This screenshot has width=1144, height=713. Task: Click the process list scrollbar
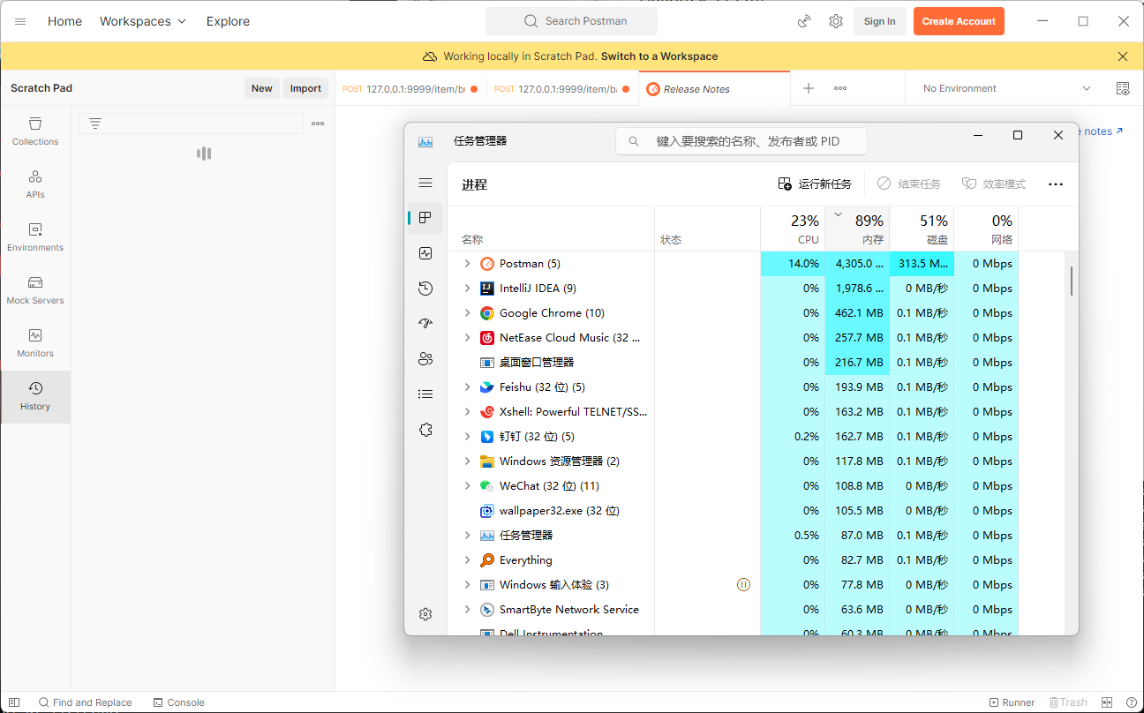(1071, 280)
